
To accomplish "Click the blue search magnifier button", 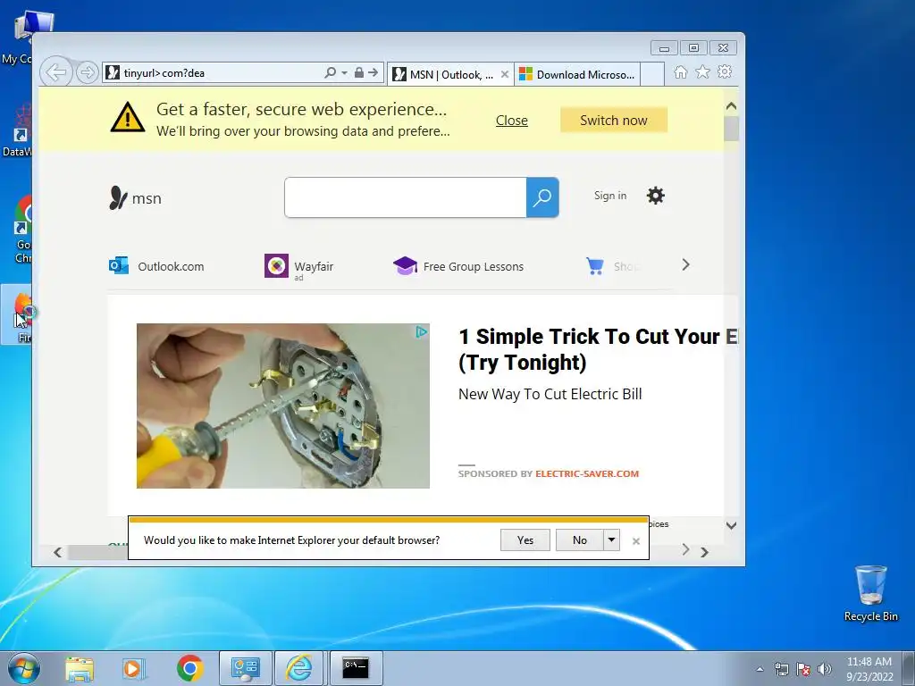I will (542, 197).
